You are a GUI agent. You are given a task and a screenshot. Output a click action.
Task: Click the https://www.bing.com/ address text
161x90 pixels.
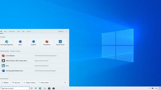(42, 65)
